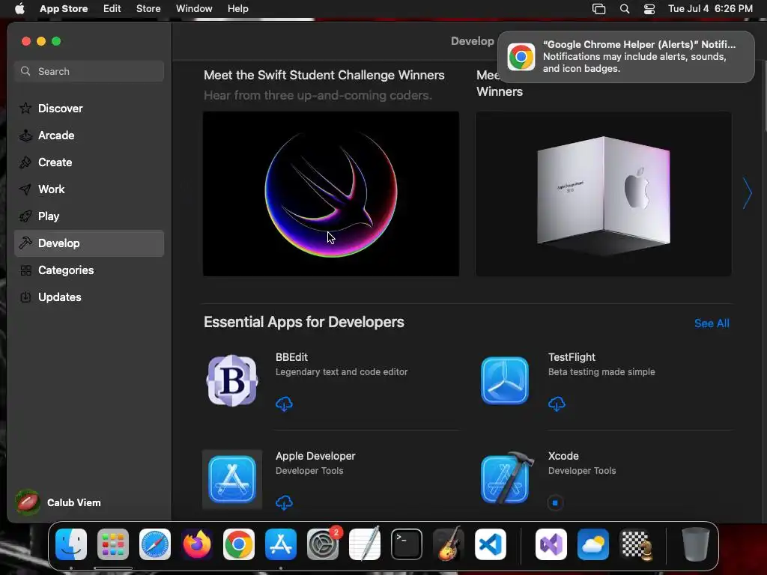
Task: Open Control Center in menu bar
Action: pyautogui.click(x=649, y=9)
